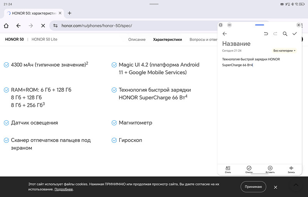The width and height of the screenshot is (308, 197).
Task: Open site info icon in address bar
Action: click(x=55, y=26)
